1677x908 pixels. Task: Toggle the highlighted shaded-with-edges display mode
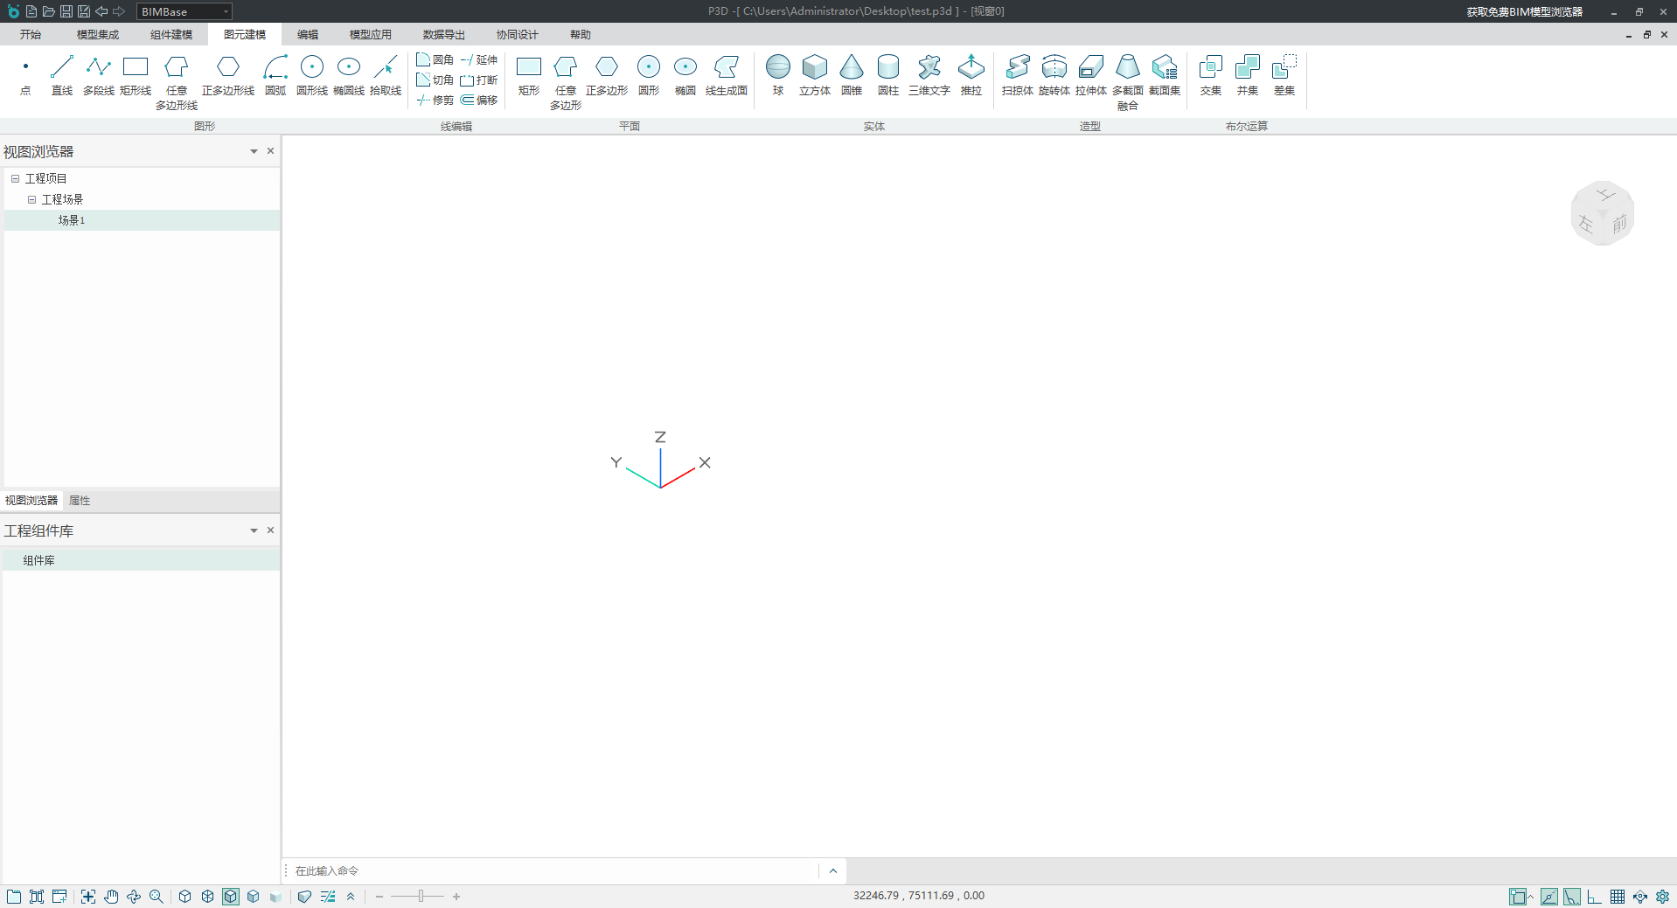click(x=231, y=897)
